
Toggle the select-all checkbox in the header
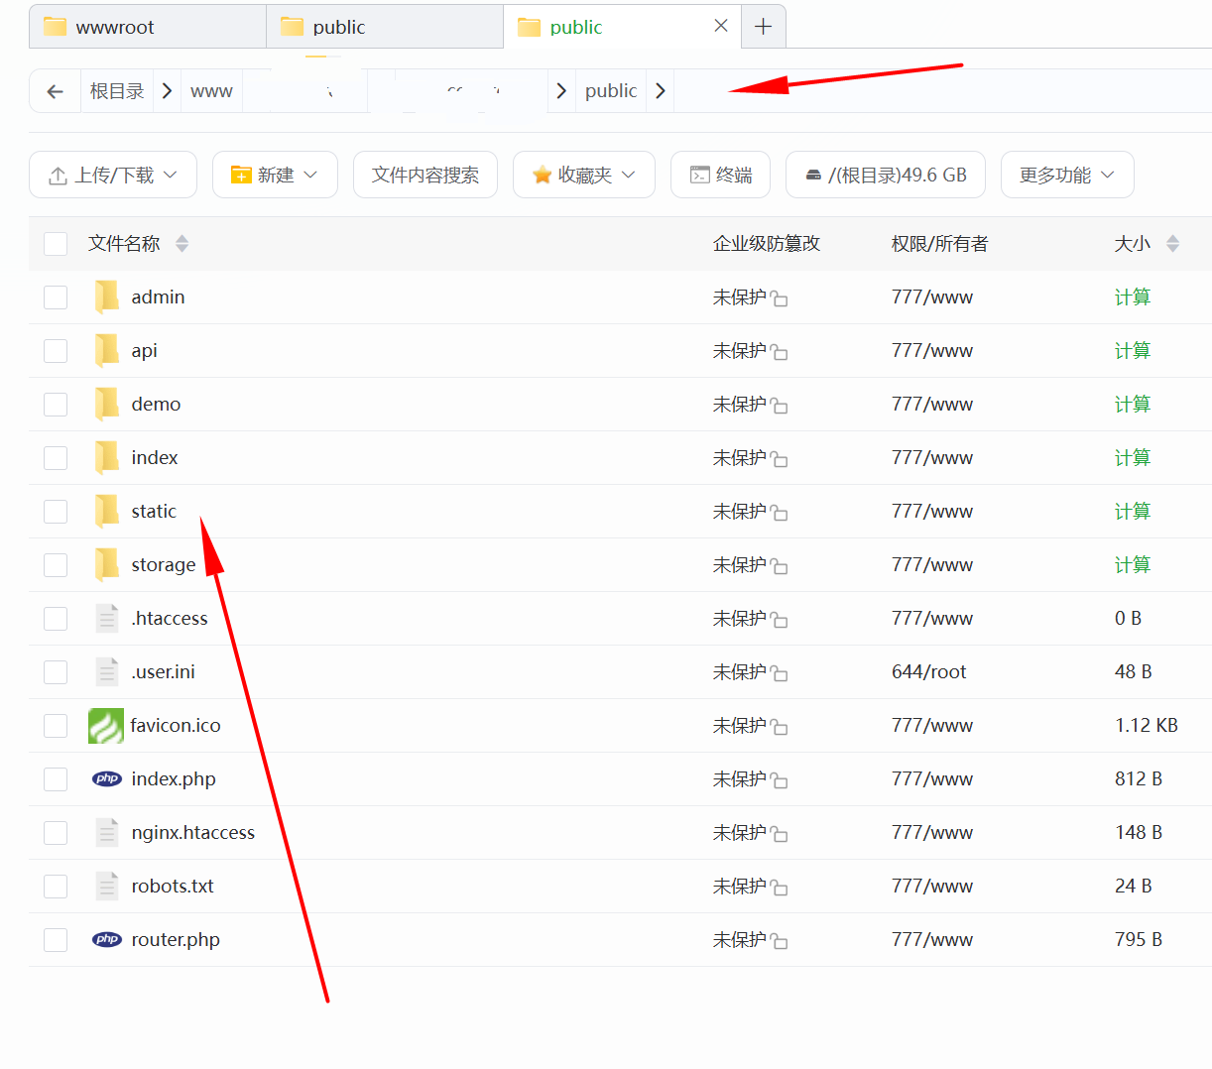click(56, 244)
